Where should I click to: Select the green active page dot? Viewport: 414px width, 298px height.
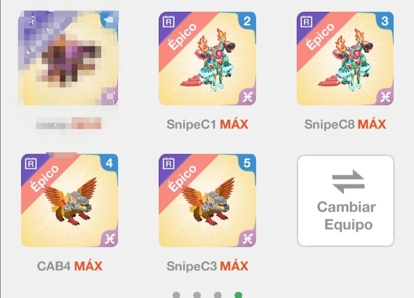[x=239, y=295]
